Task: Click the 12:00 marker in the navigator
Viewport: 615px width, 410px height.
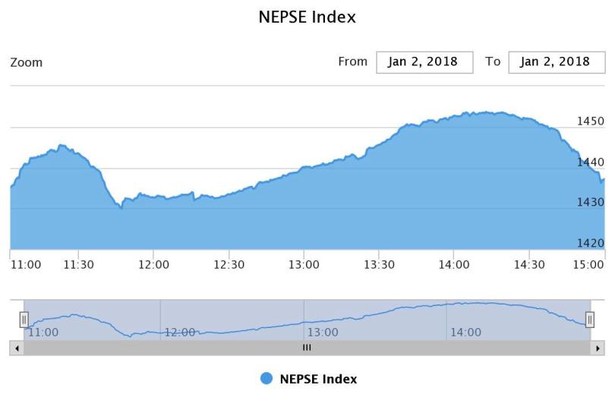Action: (180, 333)
